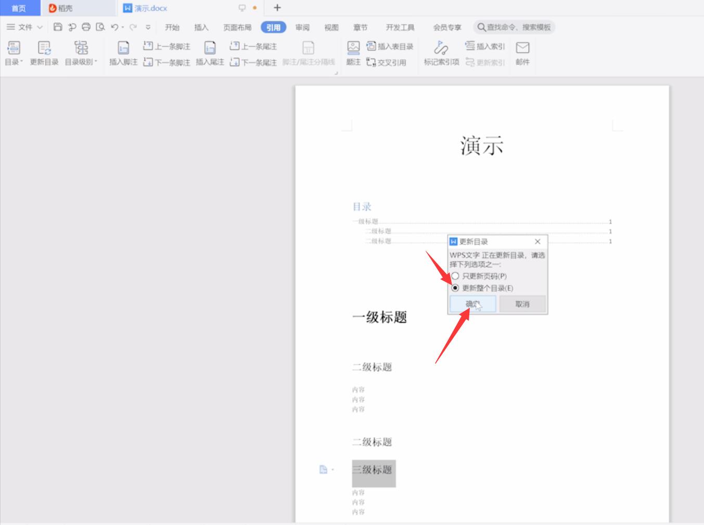704x525 pixels.
Task: Click 取消 button in 更新目录 dialog
Action: point(522,304)
